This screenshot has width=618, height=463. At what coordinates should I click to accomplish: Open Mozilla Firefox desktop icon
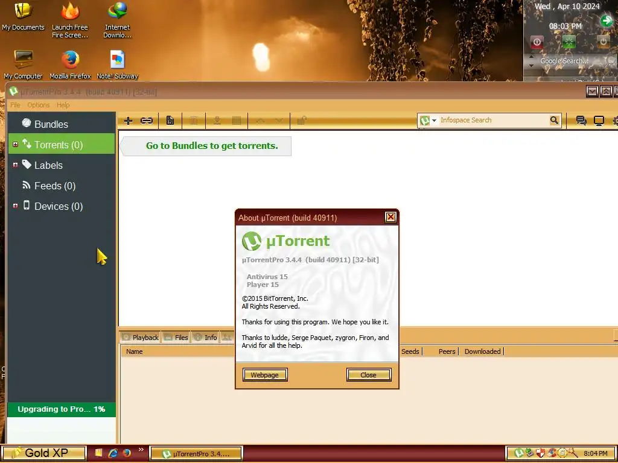coord(70,65)
